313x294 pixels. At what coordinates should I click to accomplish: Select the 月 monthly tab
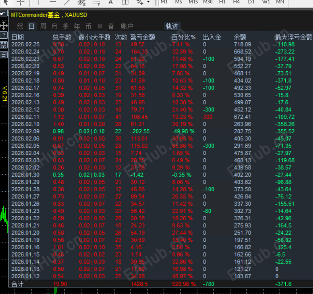[x=54, y=26]
